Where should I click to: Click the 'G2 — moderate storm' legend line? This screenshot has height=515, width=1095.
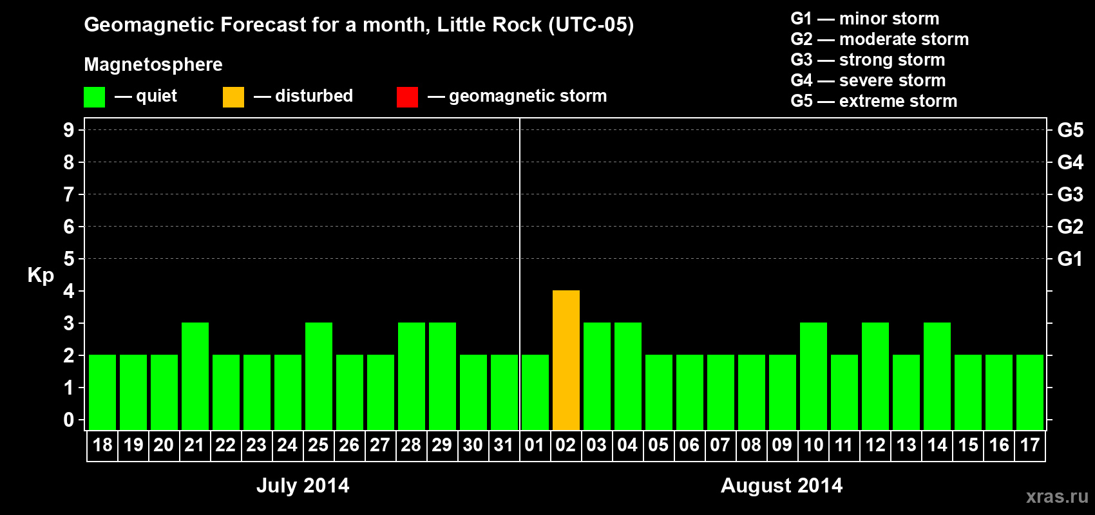click(880, 39)
